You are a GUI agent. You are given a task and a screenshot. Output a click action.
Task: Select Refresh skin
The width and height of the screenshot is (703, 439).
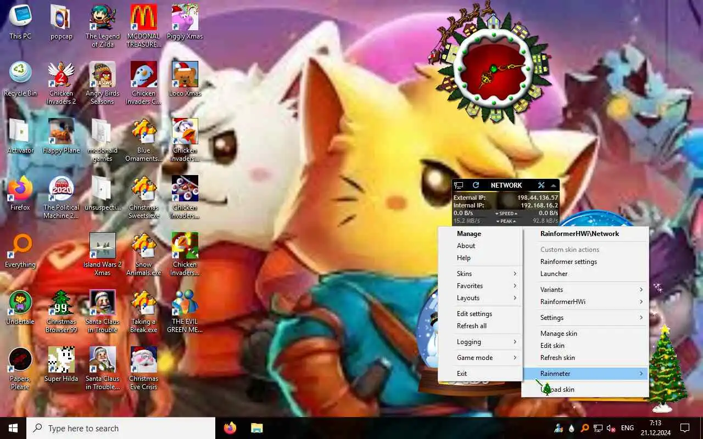click(585, 358)
